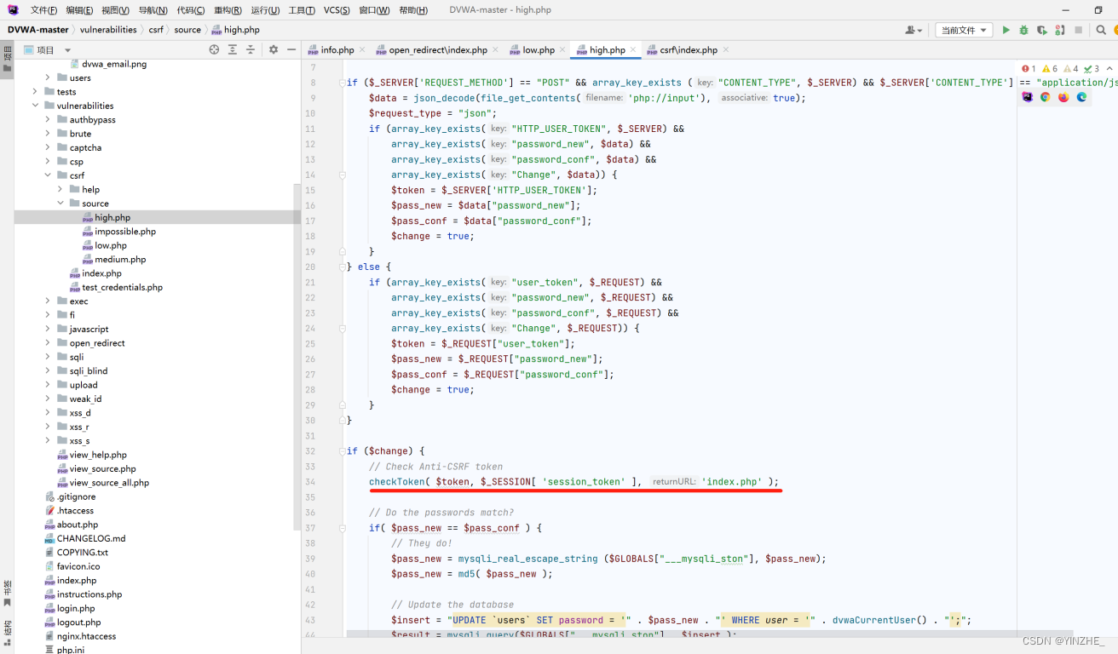
Task: Open file in Chrome browser icon
Action: click(1046, 97)
